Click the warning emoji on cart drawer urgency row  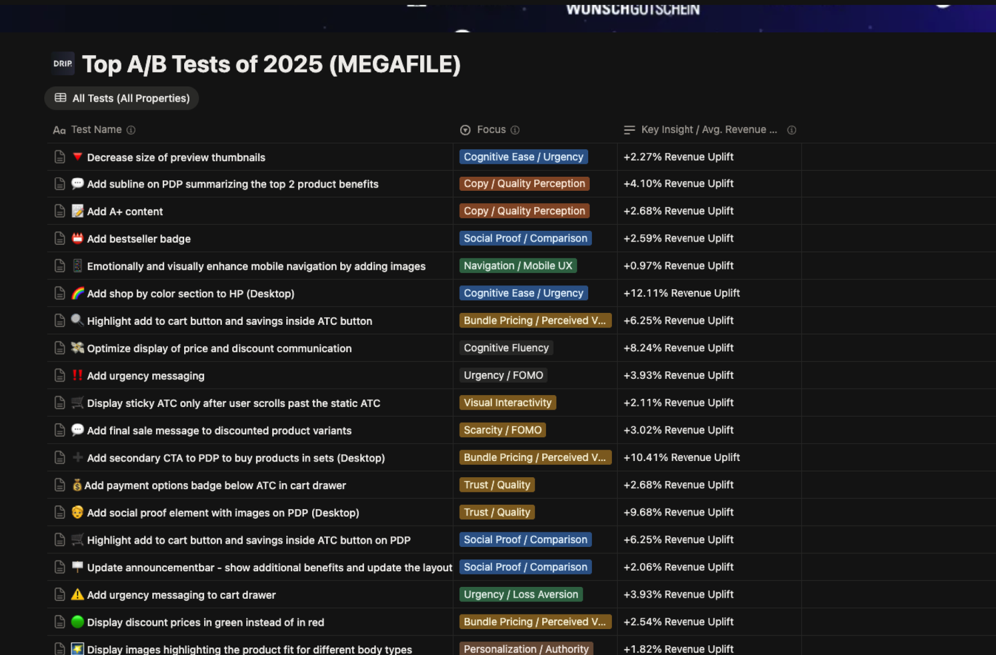pos(77,594)
